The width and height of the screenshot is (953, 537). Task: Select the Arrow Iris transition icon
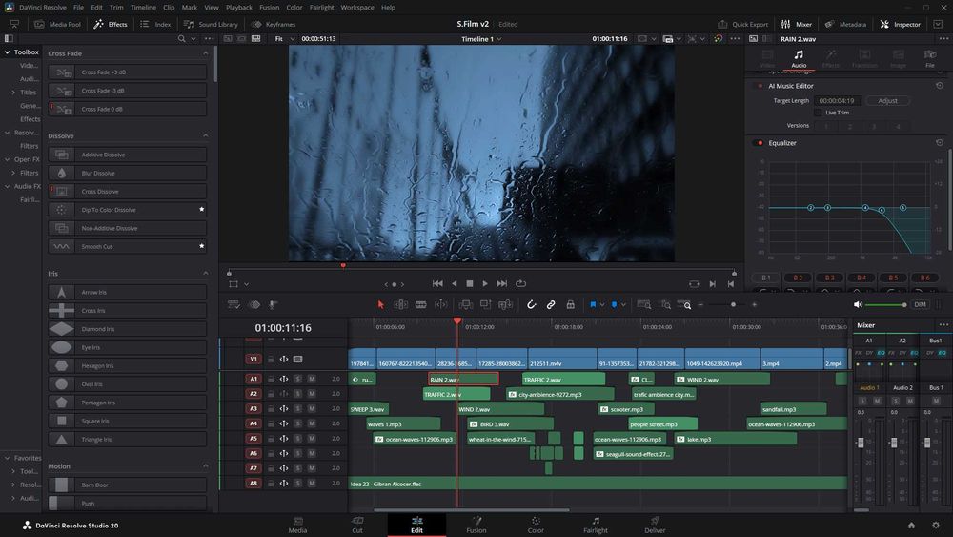(x=61, y=293)
